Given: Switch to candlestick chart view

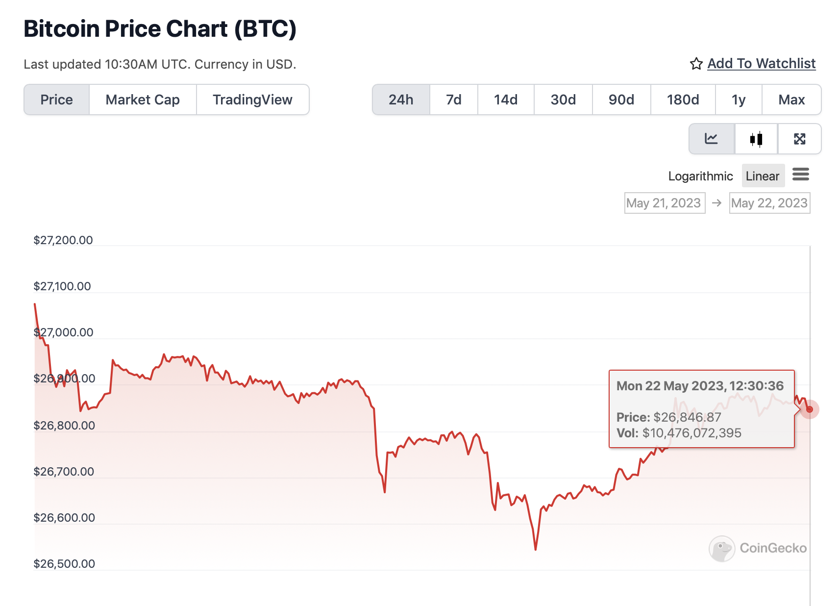Looking at the screenshot, I should (756, 139).
